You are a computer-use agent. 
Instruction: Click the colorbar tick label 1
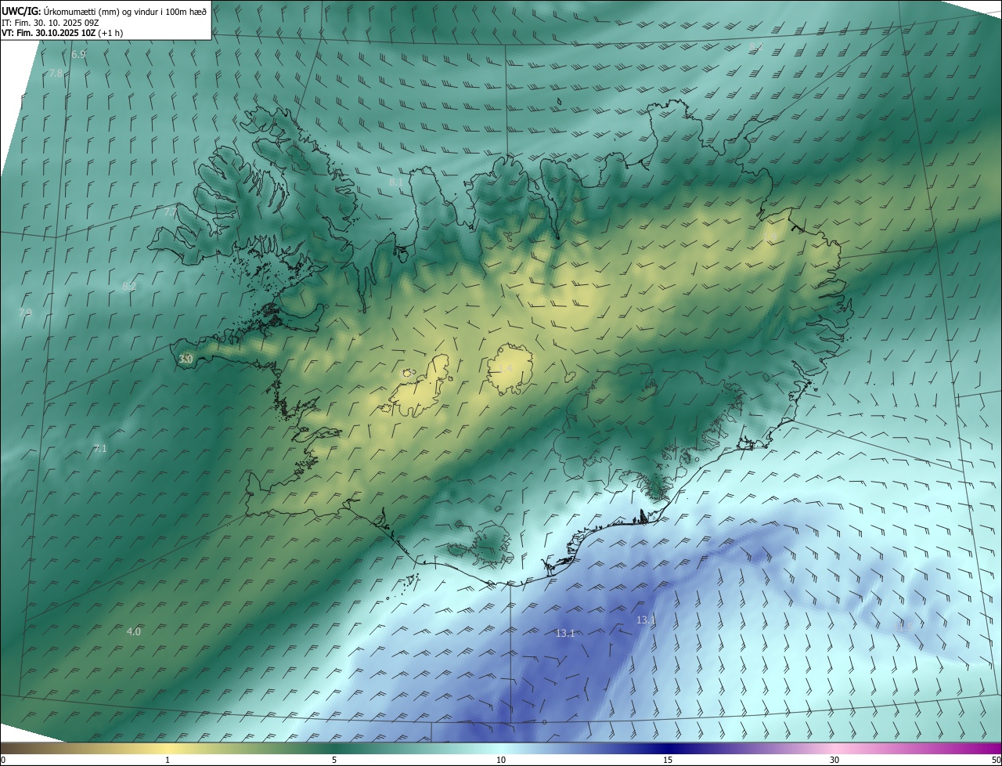pos(168,761)
